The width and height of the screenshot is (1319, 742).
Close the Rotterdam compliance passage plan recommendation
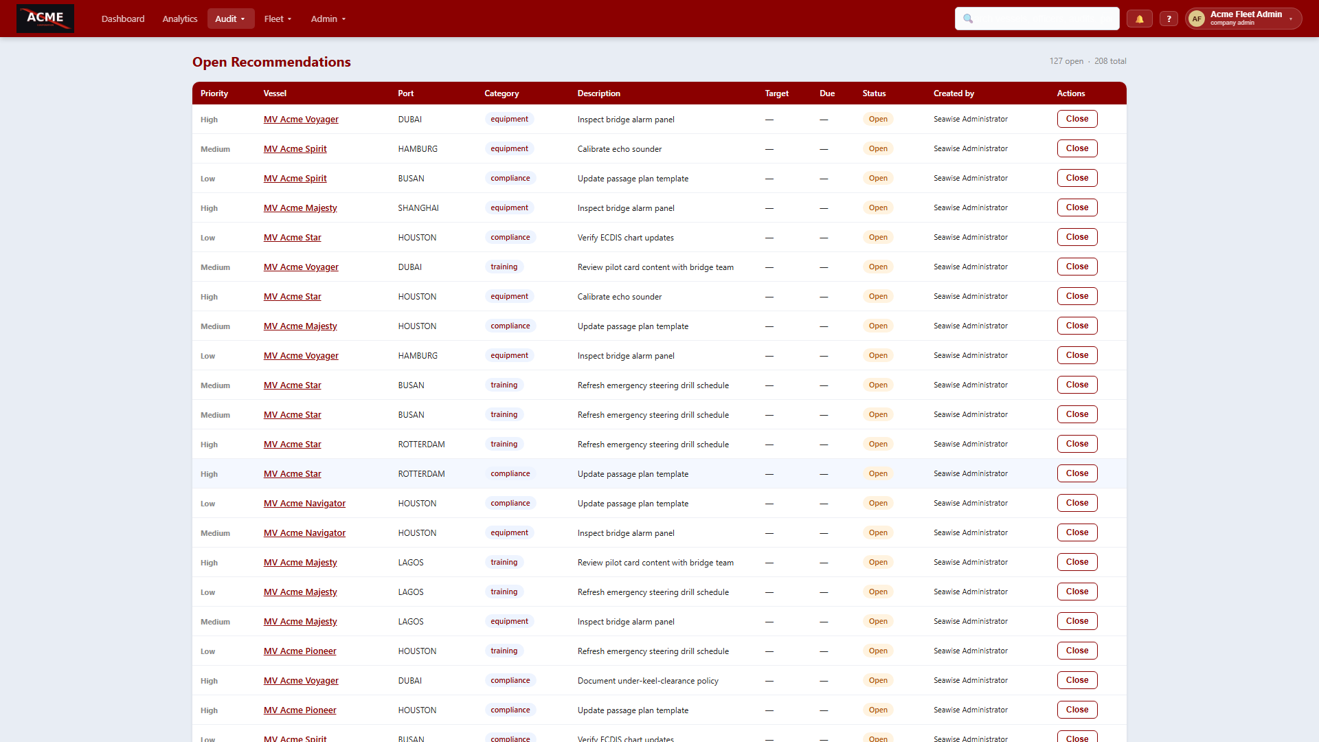1077,473
